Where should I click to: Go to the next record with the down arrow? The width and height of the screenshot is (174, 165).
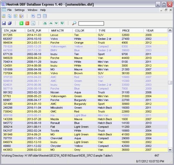click(x=56, y=23)
